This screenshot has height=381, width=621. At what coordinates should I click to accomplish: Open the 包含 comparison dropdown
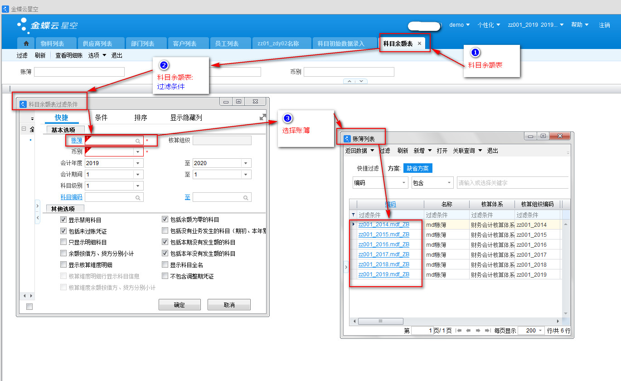pos(449,183)
